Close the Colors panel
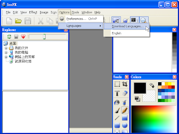The image size is (179, 134). [x=174, y=77]
